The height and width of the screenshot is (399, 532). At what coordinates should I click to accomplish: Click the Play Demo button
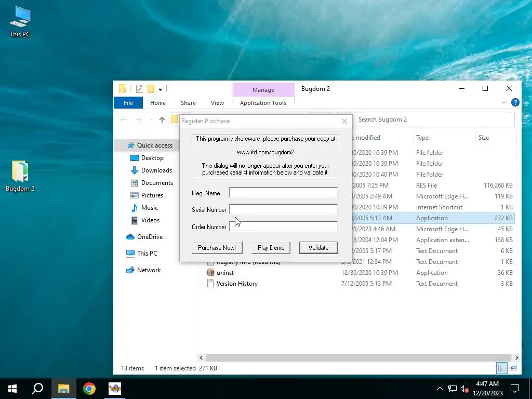click(271, 248)
